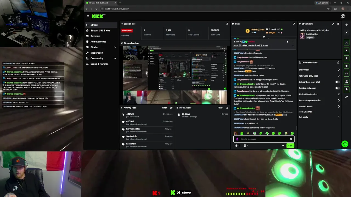The height and width of the screenshot is (197, 351).
Task: Collapse the chat leaderboard arrow
Action: pyautogui.click(x=264, y=37)
